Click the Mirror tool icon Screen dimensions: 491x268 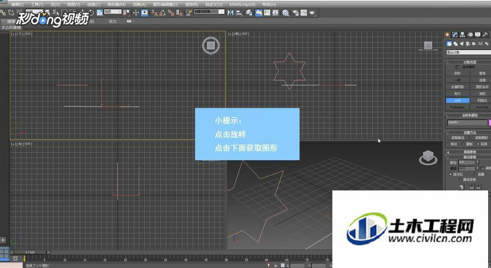click(x=231, y=13)
